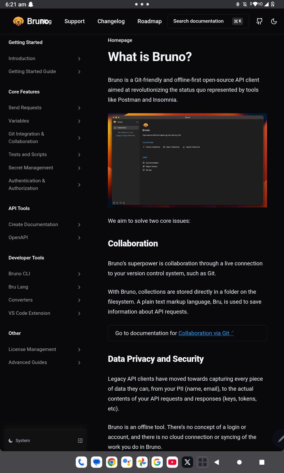
Task: Open the GitHub repository icon
Action: (x=259, y=21)
